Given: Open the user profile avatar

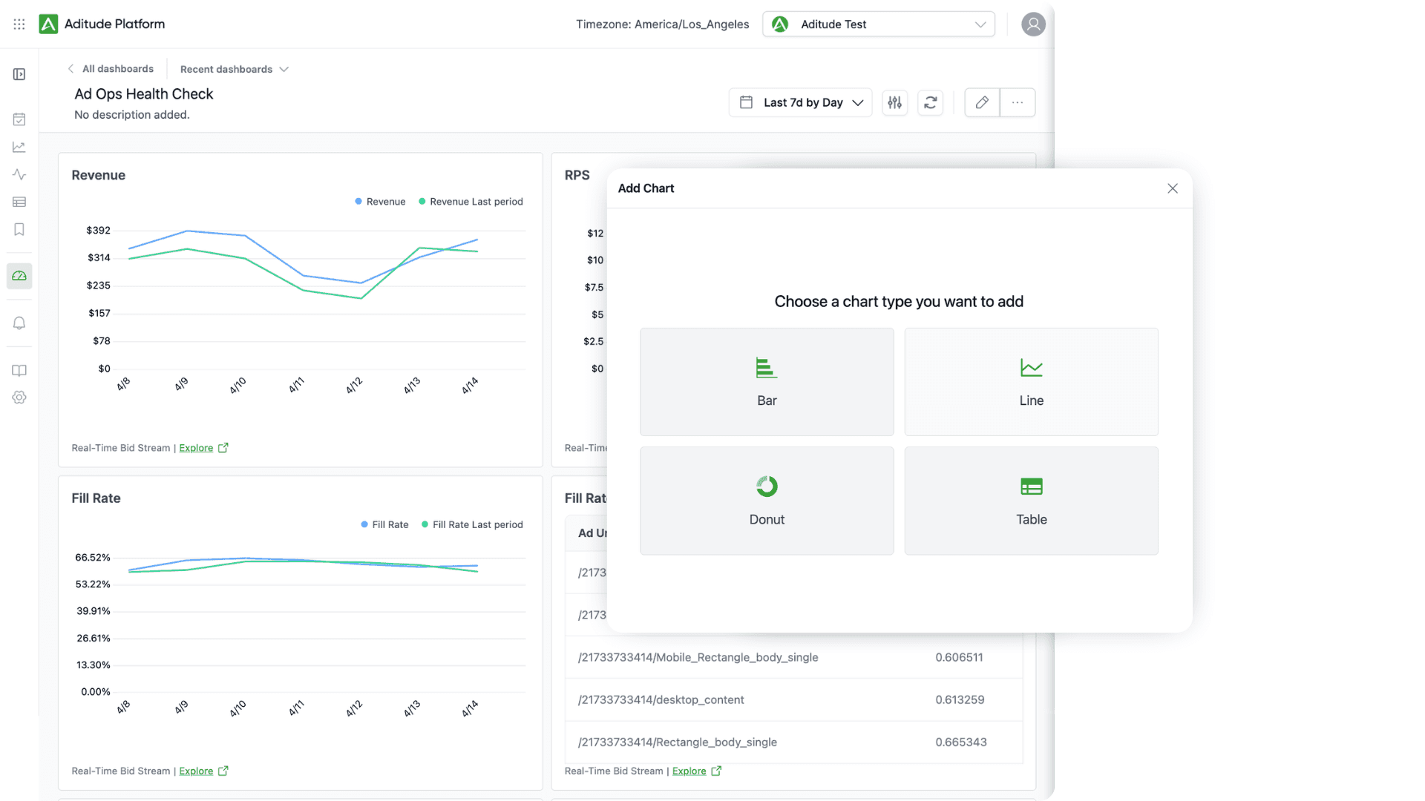Looking at the screenshot, I should [1033, 24].
